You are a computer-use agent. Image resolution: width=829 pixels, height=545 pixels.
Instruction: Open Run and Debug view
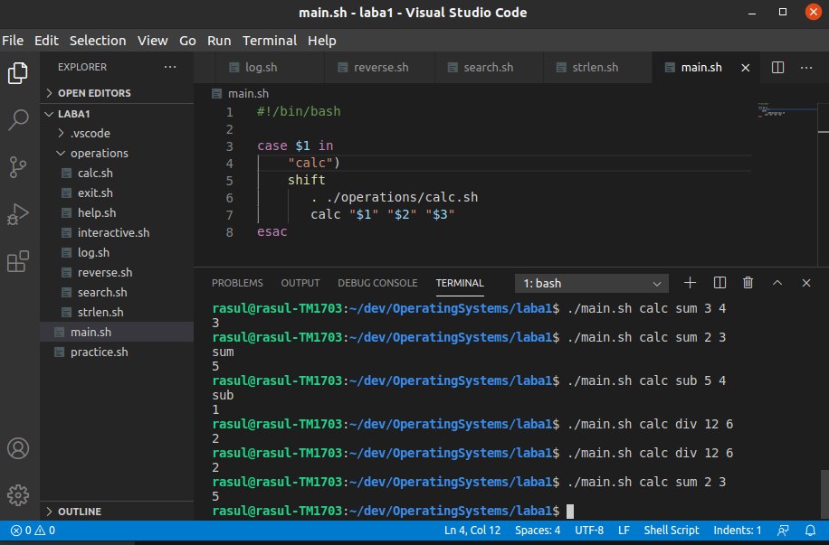coord(18,214)
